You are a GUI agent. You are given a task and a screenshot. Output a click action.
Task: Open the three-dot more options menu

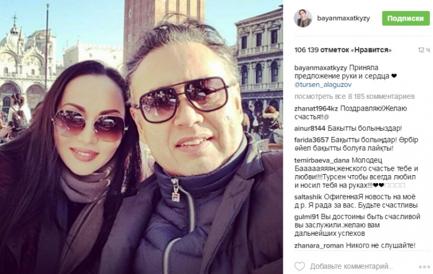[424, 267]
